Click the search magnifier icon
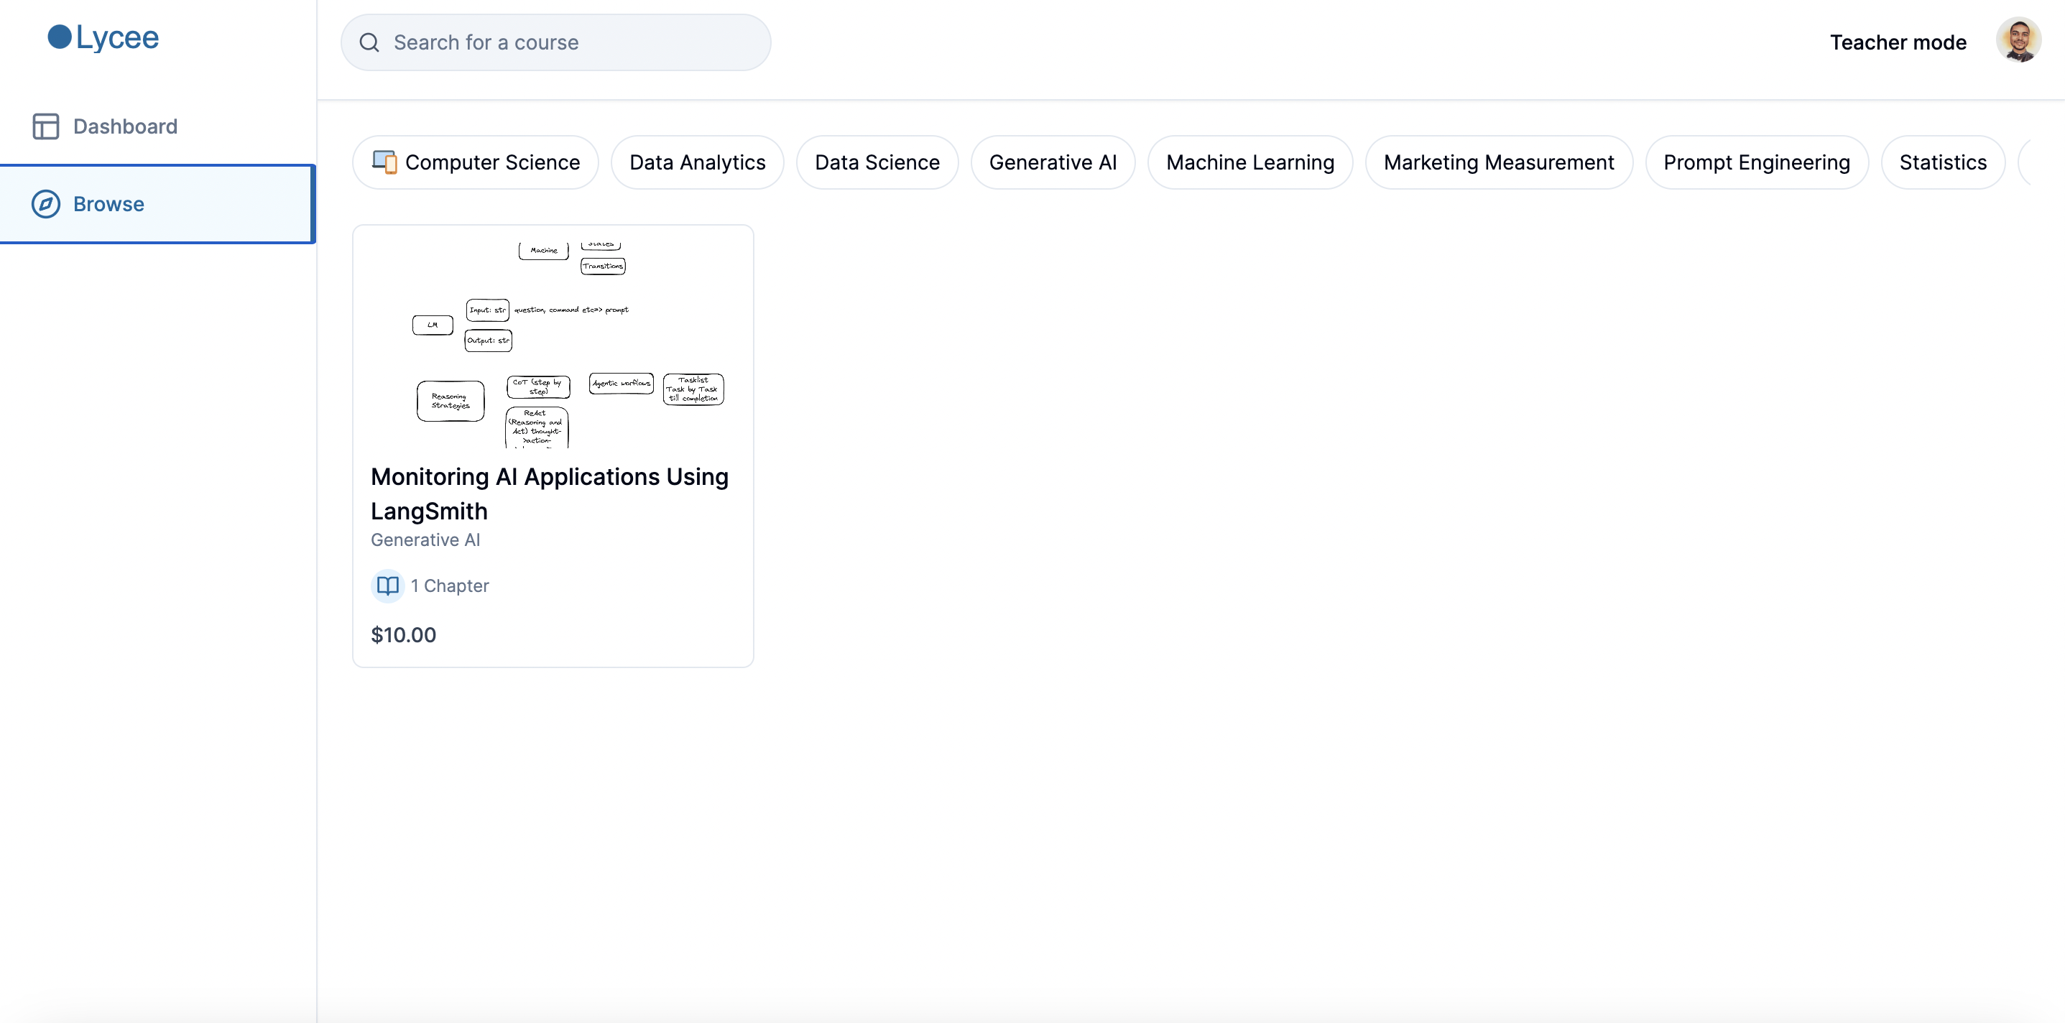This screenshot has height=1023, width=2065. pyautogui.click(x=369, y=42)
